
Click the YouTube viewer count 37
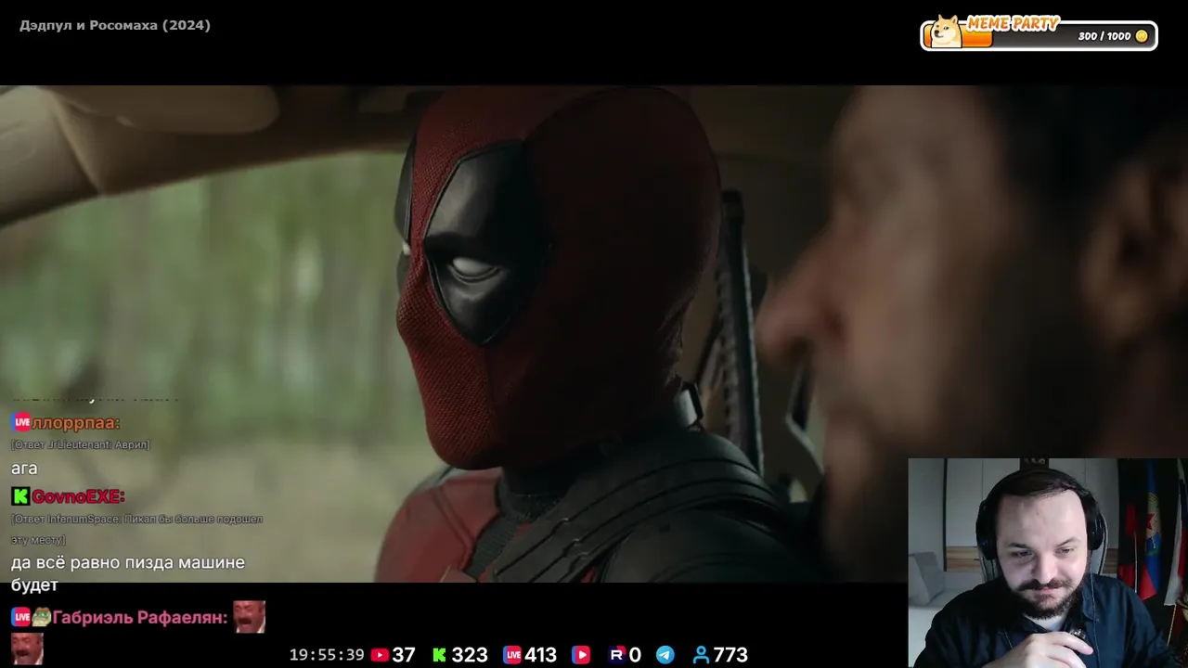[x=404, y=655]
